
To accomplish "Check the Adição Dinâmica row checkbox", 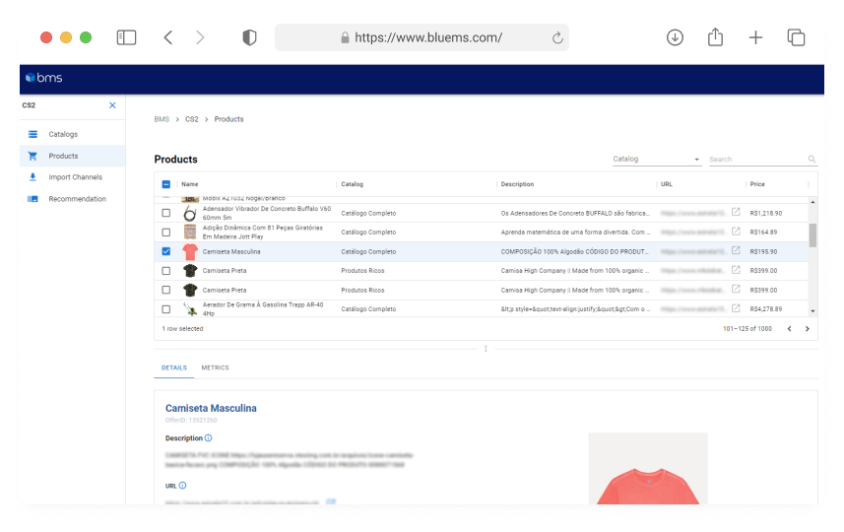I will 165,233.
